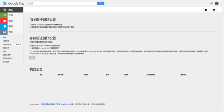Screen dimensions: 224x112
Task: Open the account avatar circle
Action: click(x=217, y=3)
